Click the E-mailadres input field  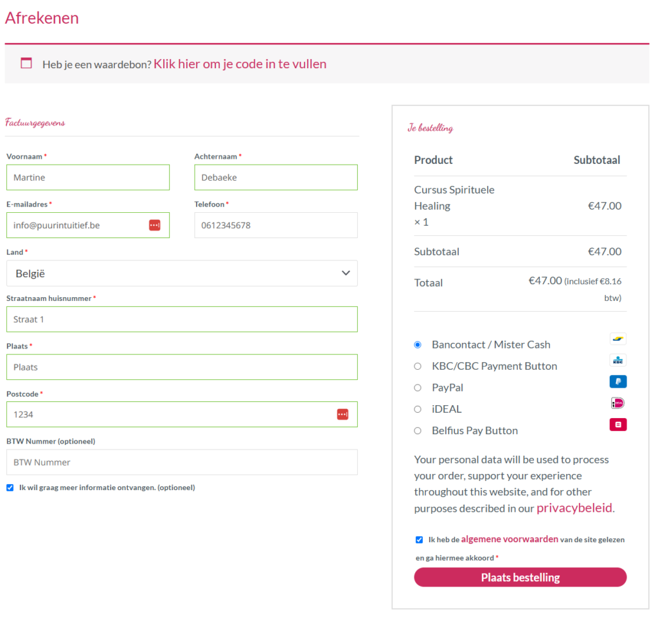pos(87,225)
